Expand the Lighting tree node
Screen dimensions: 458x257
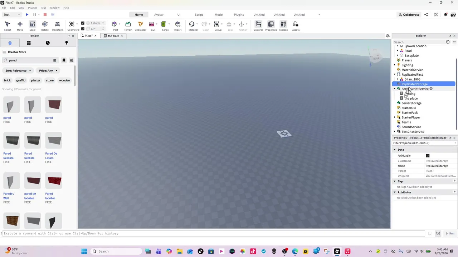coord(395,65)
